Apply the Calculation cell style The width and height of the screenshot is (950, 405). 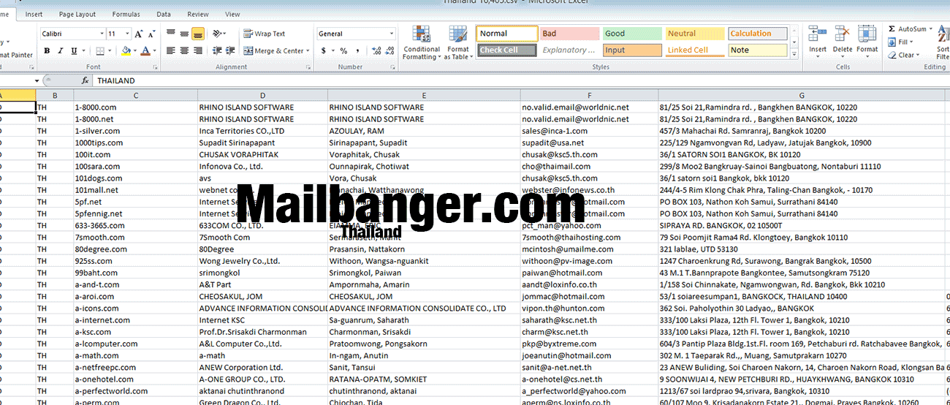tap(758, 34)
